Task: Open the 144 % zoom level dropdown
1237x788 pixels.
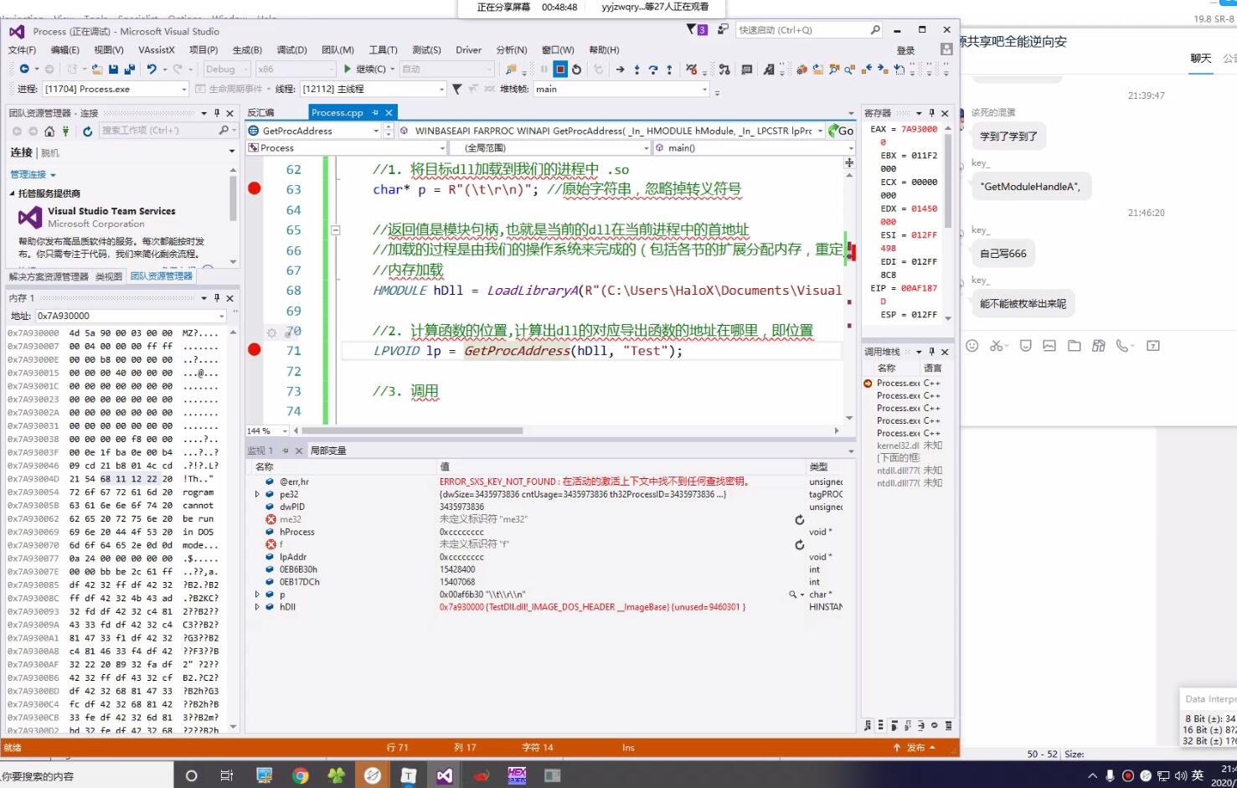Action: click(x=267, y=430)
